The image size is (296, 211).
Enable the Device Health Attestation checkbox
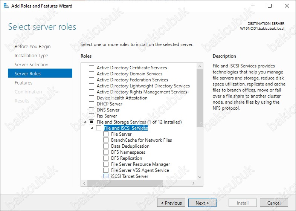coord(92,98)
